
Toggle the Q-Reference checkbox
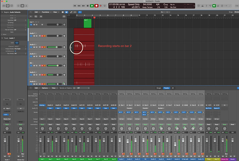[x=15, y=51]
